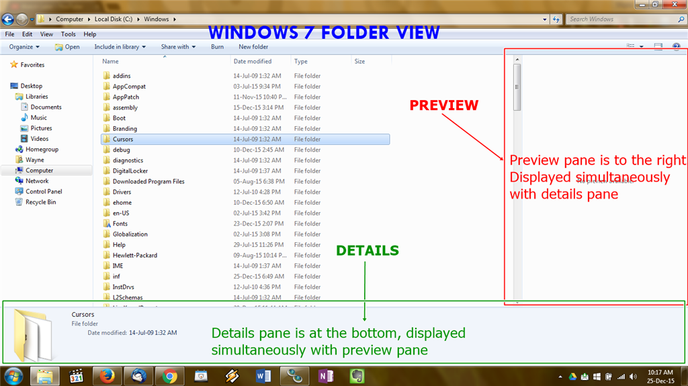688x386 pixels.
Task: Expand the Windows breadcrumb arrow
Action: [x=175, y=19]
